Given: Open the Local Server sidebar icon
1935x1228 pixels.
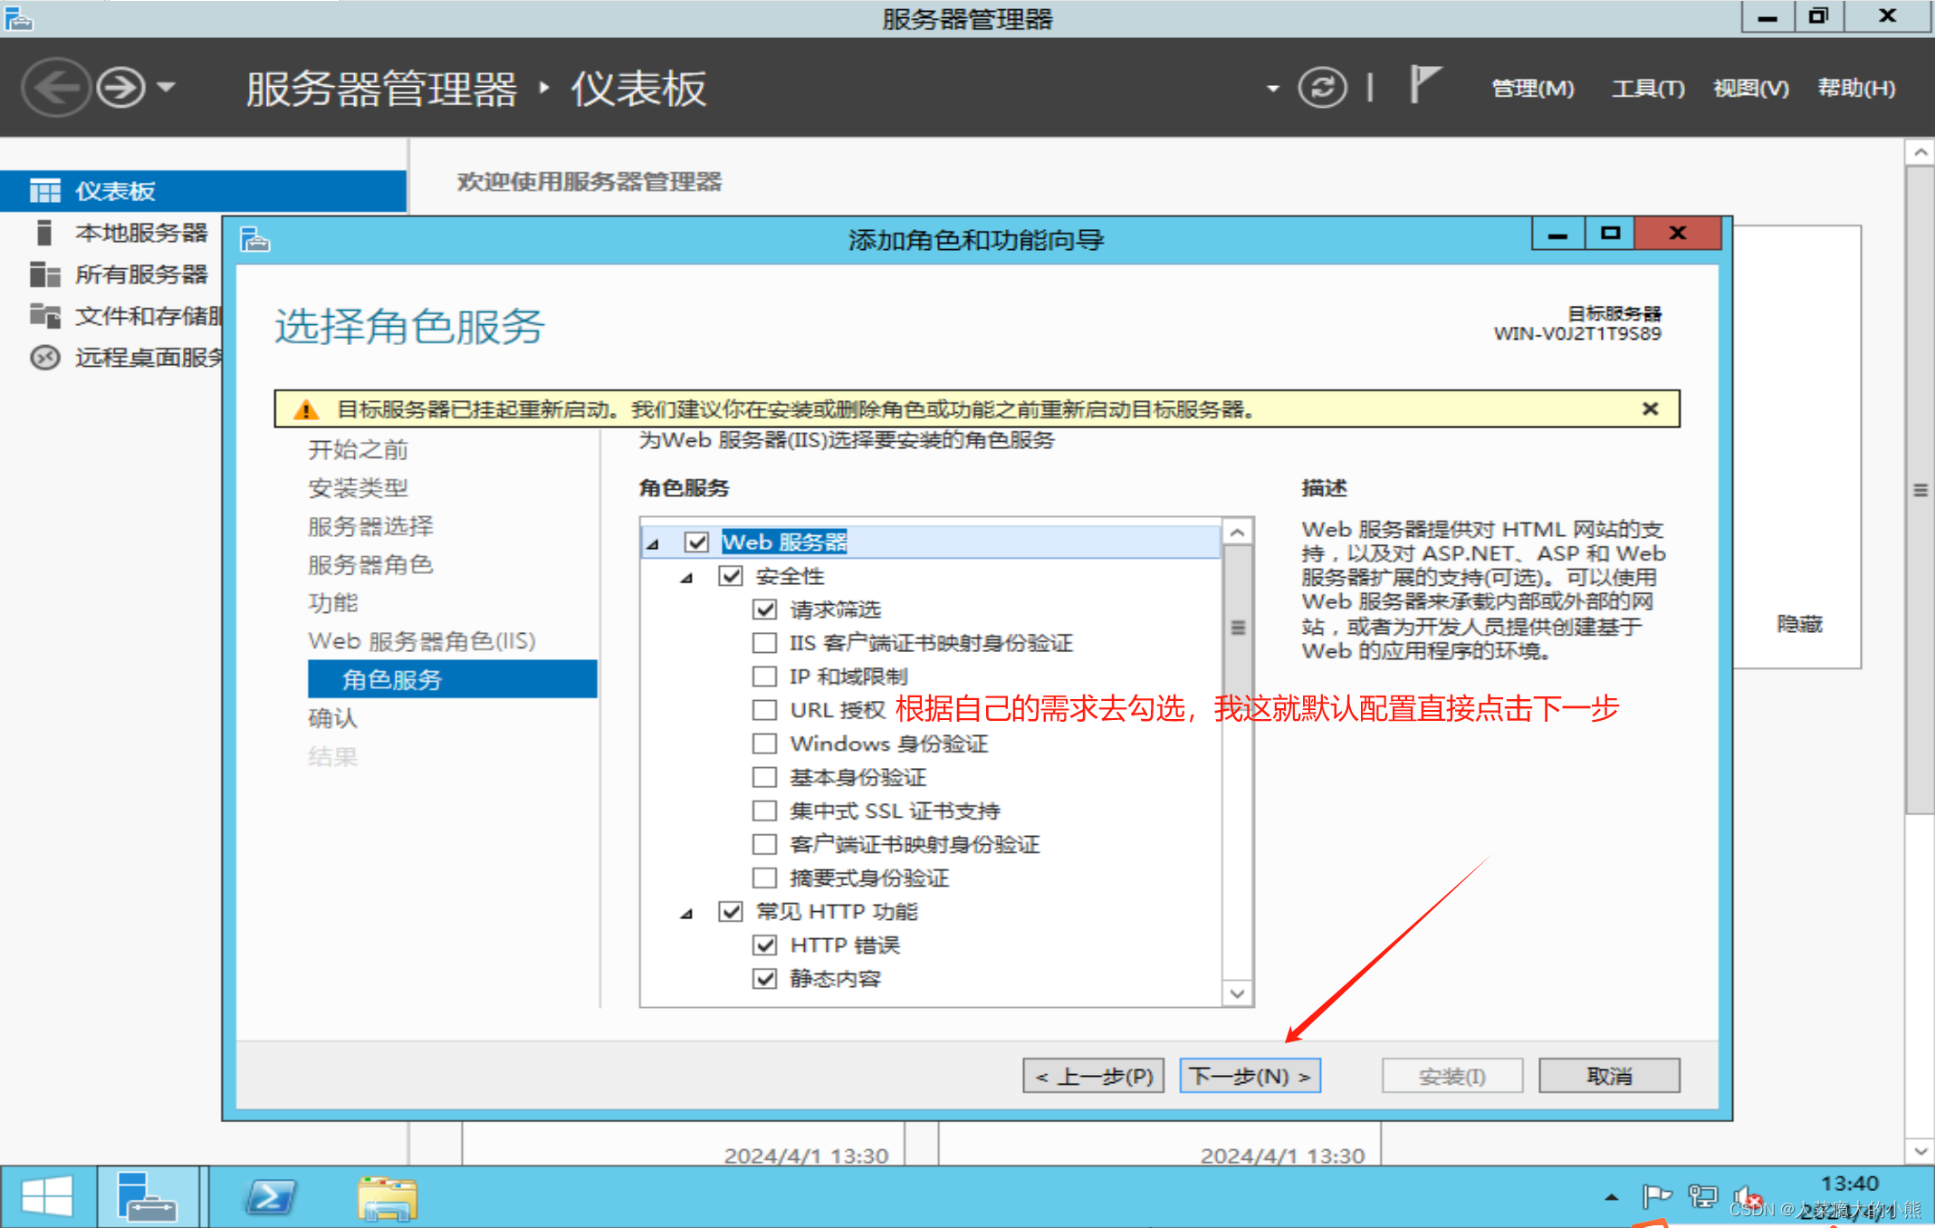Looking at the screenshot, I should (43, 233).
